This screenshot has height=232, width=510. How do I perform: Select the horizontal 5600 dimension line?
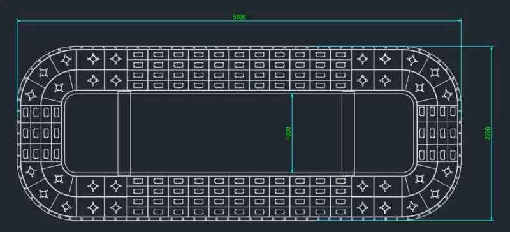[x=239, y=21]
